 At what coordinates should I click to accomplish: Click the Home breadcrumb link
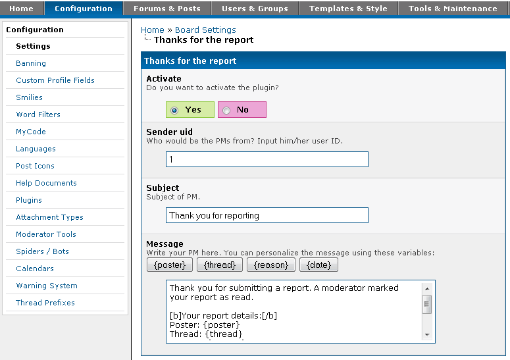pyautogui.click(x=152, y=30)
